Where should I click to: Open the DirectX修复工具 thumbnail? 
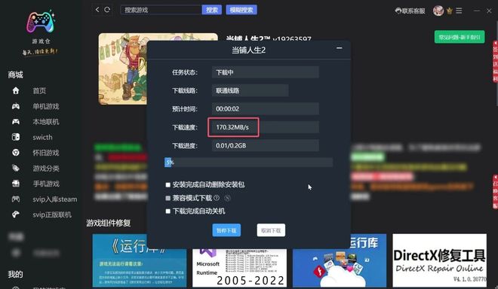[x=440, y=260]
